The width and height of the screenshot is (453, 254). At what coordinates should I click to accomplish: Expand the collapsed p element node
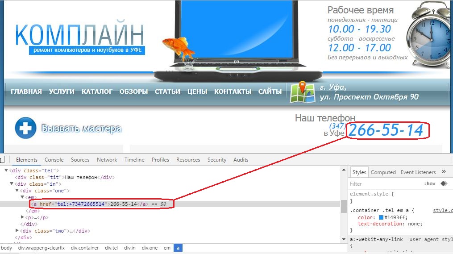[22, 217]
